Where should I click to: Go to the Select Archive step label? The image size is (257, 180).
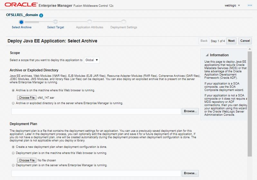(x=22, y=27)
